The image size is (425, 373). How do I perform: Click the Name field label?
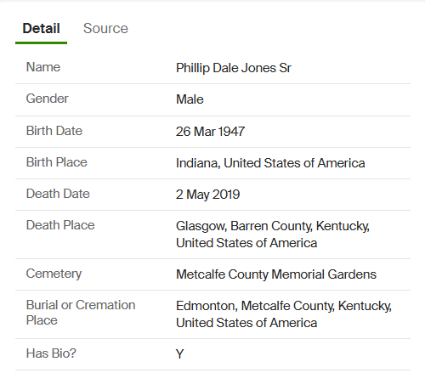coord(43,67)
